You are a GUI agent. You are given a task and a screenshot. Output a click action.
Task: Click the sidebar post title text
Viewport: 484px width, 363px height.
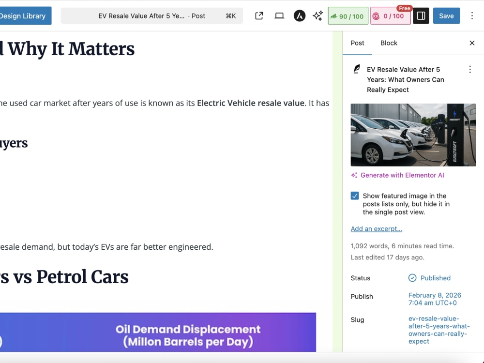405,80
